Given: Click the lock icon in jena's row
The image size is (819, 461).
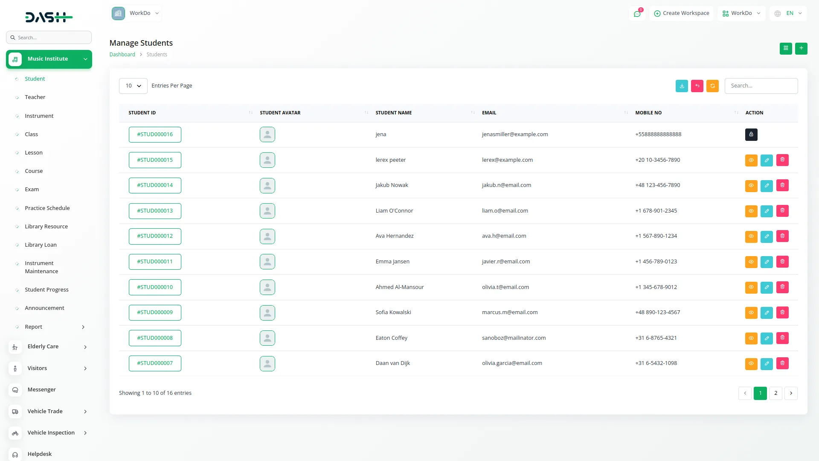Looking at the screenshot, I should [x=751, y=134].
